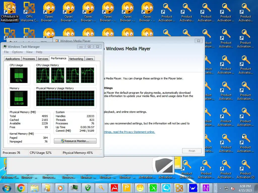Screen dimensions: 258x193
Task: Click the green shield taskbar icon
Action: [88, 188]
